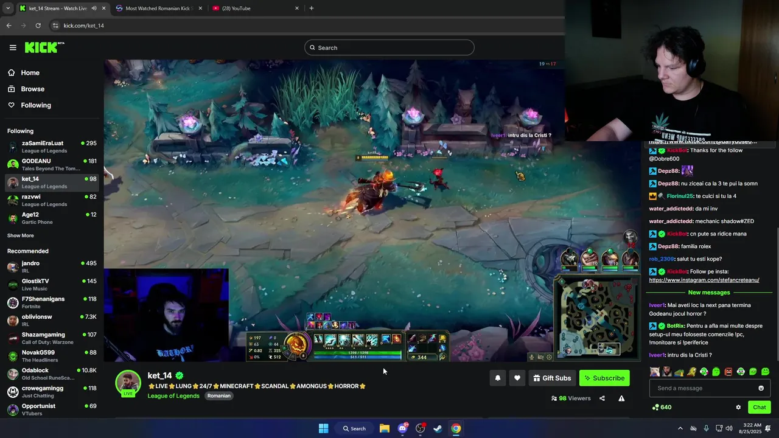This screenshot has height=438, width=779.
Task: Open File Explorer from taskbar
Action: (385, 428)
